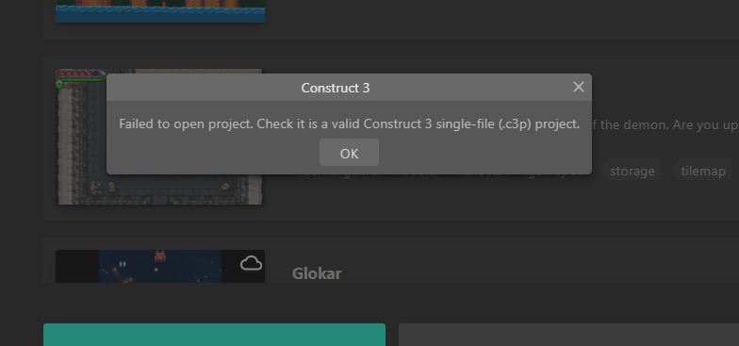
Task: Click the Construct 3 dialog title bar
Action: 336,87
